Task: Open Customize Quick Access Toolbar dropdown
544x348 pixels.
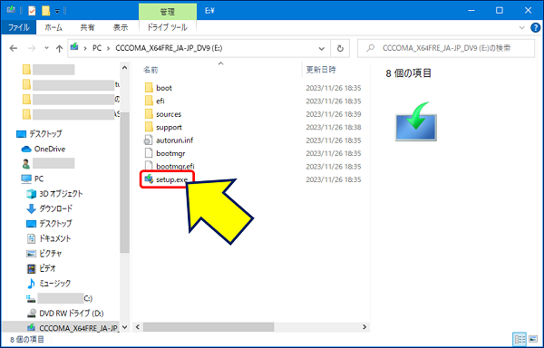Action: click(57, 11)
